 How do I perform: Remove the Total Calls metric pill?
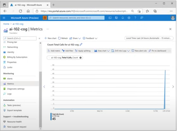click(x=81, y=58)
